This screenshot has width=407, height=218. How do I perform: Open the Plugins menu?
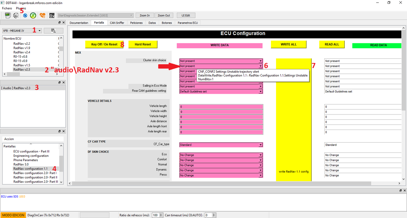point(21,8)
